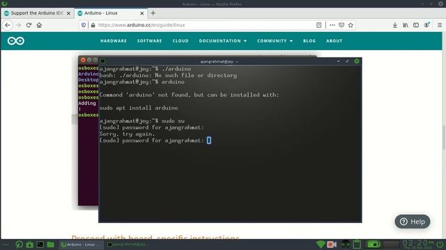The width and height of the screenshot is (446, 250).
Task: Open the SOFTWARE nav item
Action: click(150, 41)
